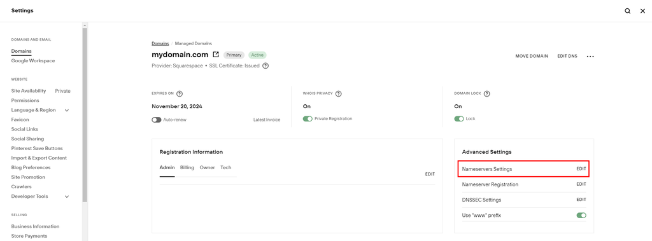Close settings with the X icon
The width and height of the screenshot is (652, 241).
(x=642, y=11)
